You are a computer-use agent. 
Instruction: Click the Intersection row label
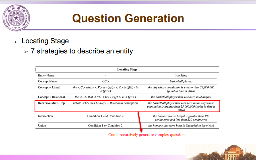(46, 116)
